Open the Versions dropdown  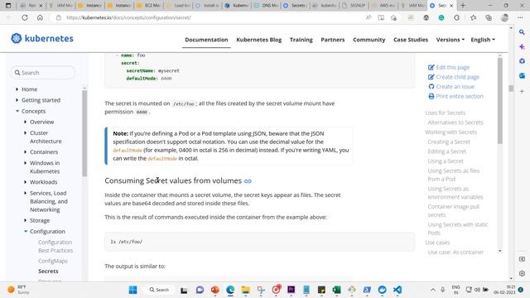click(450, 40)
